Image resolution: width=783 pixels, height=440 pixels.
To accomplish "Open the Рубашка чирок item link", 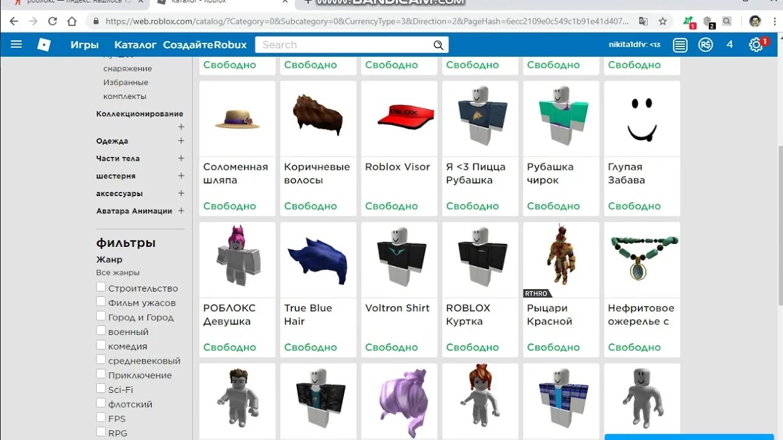I will [x=551, y=174].
